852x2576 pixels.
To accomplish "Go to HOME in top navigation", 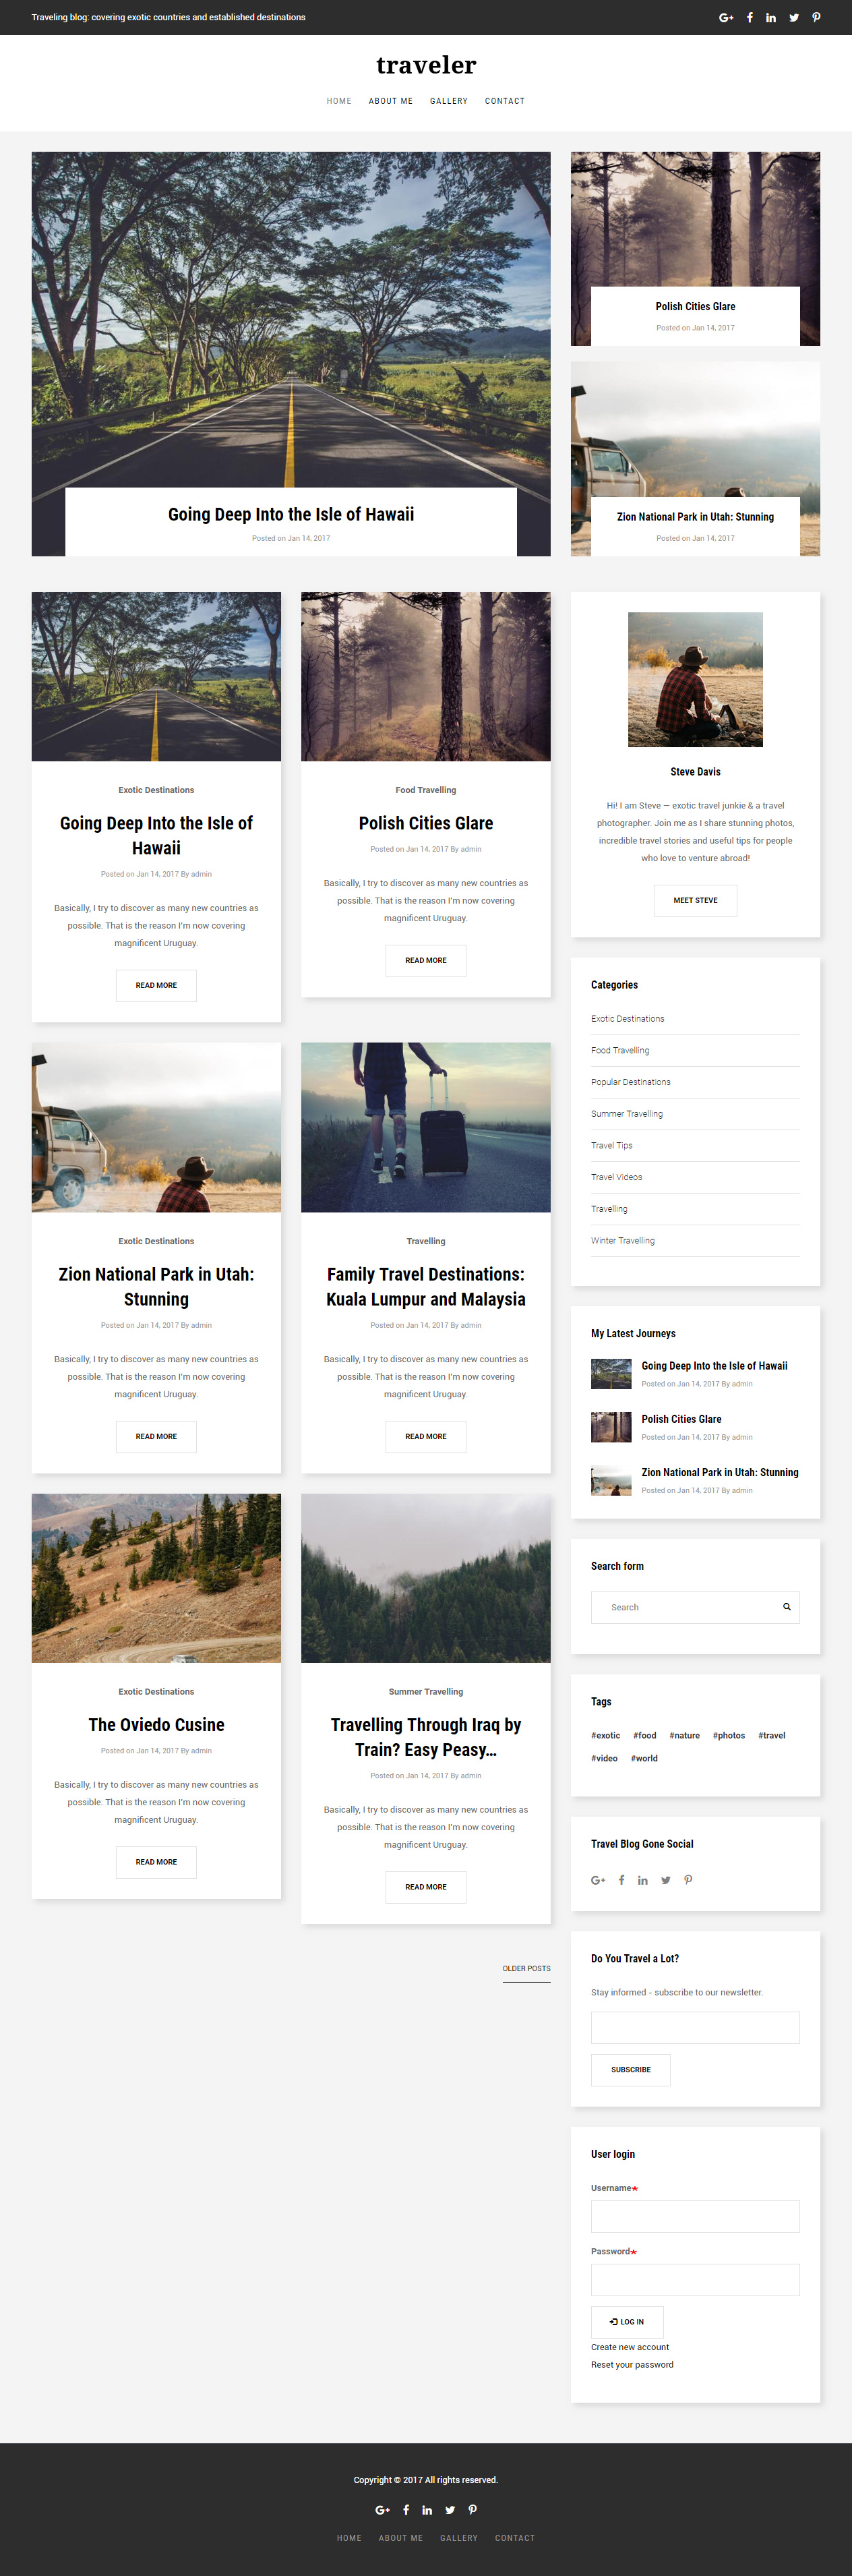I will (339, 101).
